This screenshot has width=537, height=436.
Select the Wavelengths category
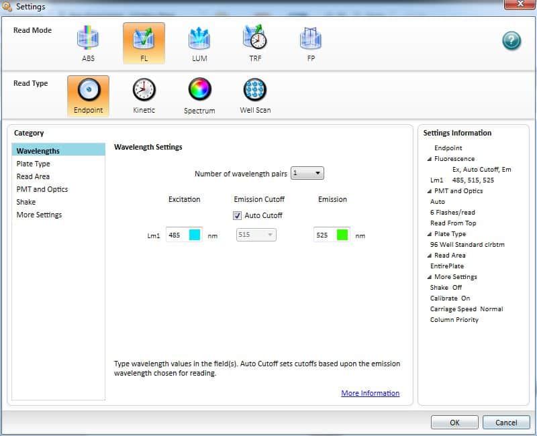coord(58,150)
